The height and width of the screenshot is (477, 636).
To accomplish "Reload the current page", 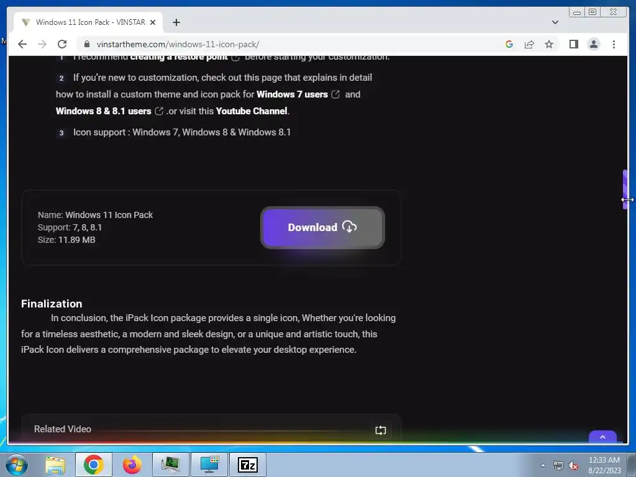I will [x=62, y=44].
